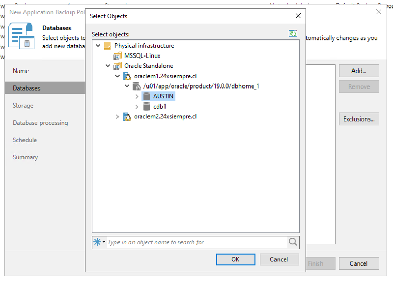Image resolution: width=393 pixels, height=288 pixels.
Task: Open the search filter asterisk dropdown
Action: (x=99, y=242)
